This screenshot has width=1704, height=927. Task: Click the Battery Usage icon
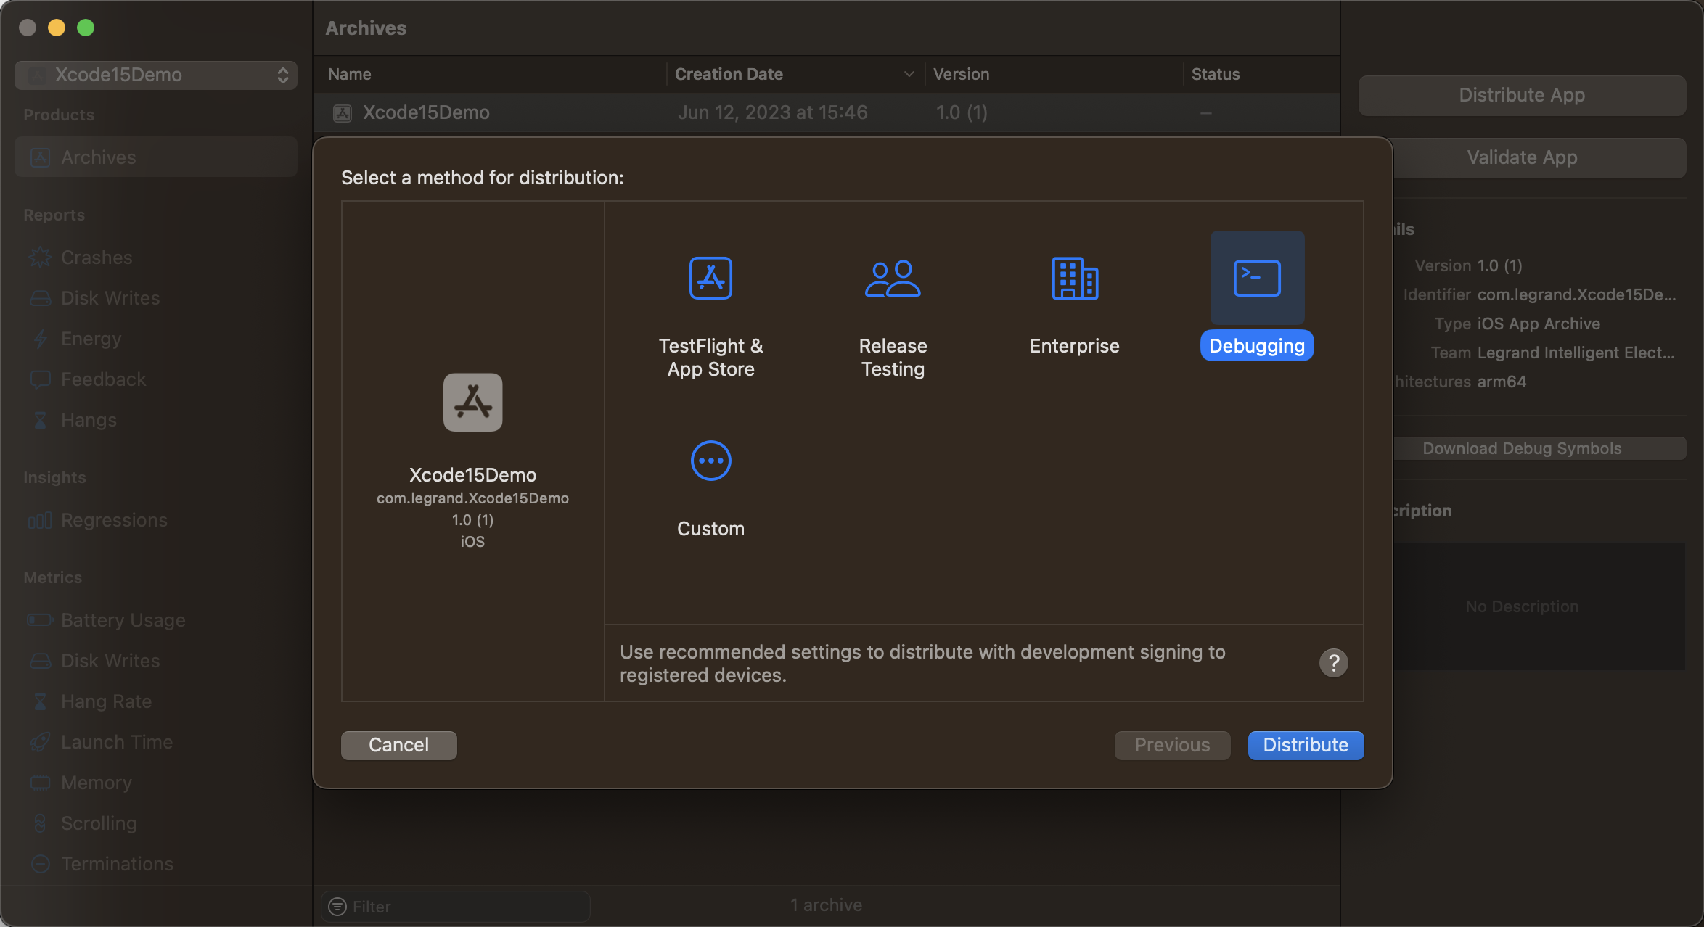(x=40, y=620)
